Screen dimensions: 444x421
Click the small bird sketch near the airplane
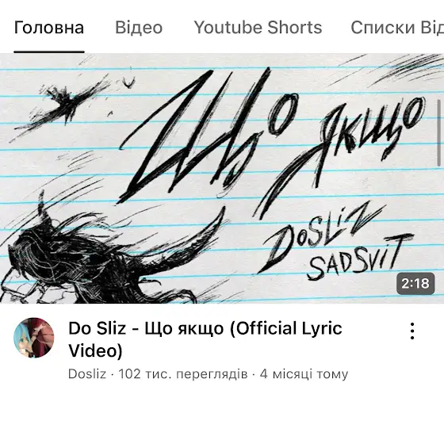coord(128,83)
